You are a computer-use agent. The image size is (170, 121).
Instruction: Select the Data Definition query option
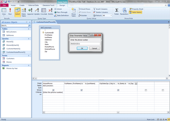pos(61,16)
